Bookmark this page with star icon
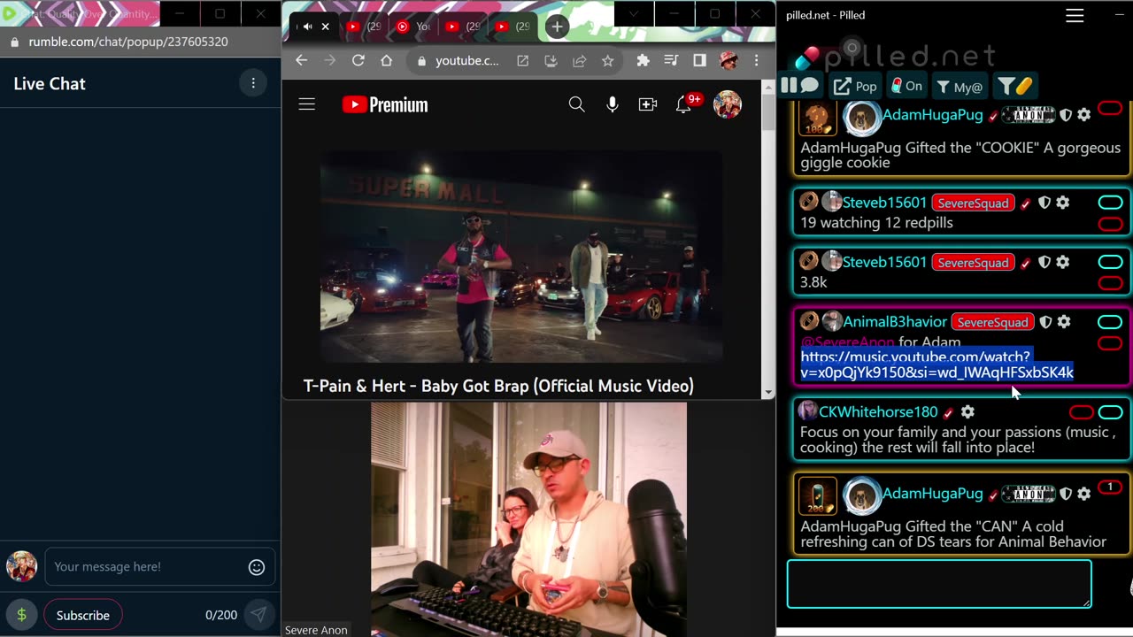Screen dimensions: 1133x637 (607, 61)
